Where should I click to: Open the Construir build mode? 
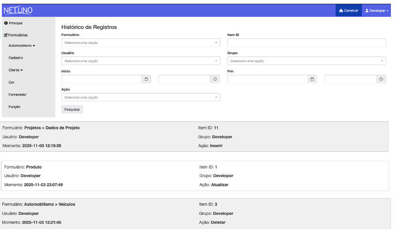[348, 10]
